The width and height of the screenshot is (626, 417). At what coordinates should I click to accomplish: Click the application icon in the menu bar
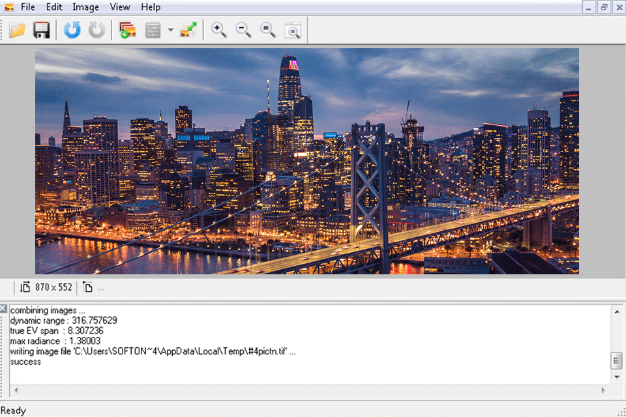[8, 7]
